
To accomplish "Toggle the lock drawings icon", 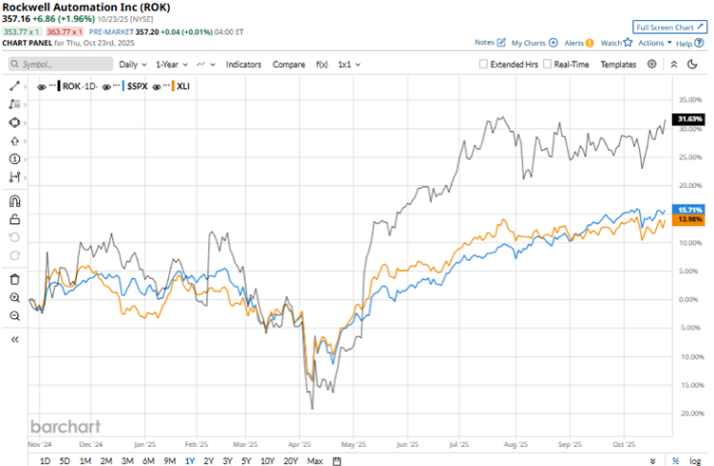I will (14, 220).
